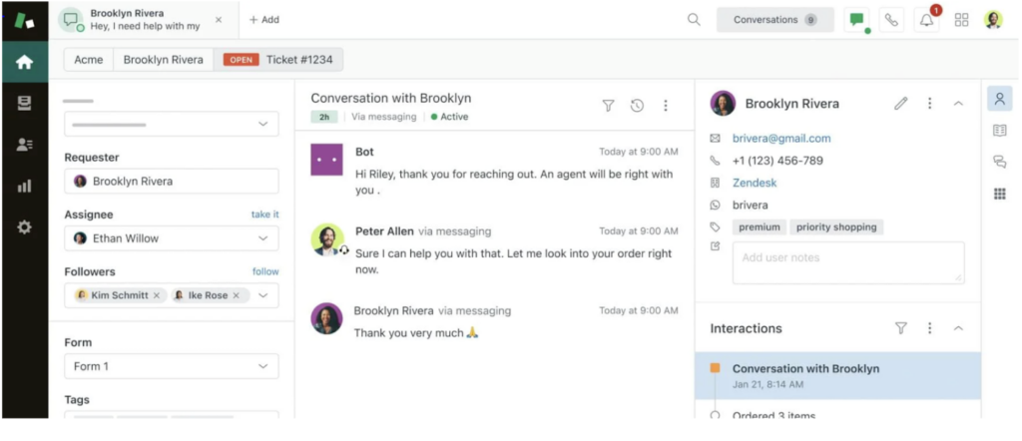Switch to the Acme tab
The image size is (1022, 441).
(x=89, y=60)
